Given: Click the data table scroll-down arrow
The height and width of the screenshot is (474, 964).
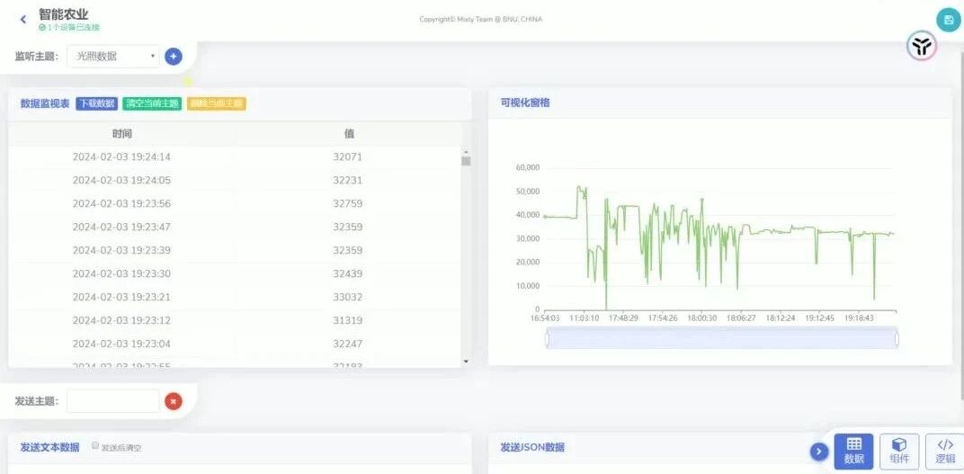Looking at the screenshot, I should coord(466,362).
